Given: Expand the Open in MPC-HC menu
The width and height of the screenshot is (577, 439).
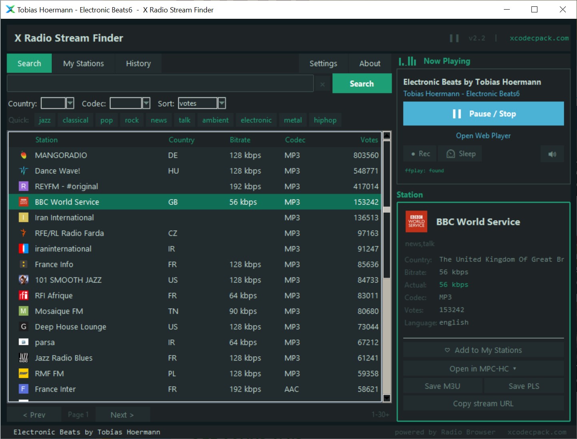Looking at the screenshot, I should pos(483,369).
